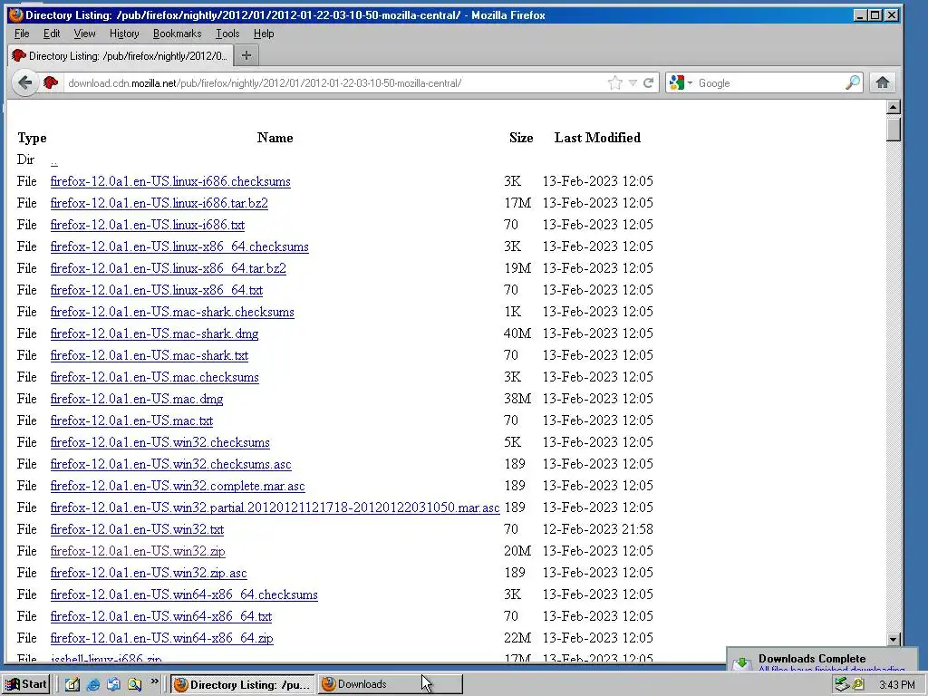Screen dimensions: 928x696
Task: Open firefox-12.0a1.en-US.mac.checksums link
Action: (154, 378)
